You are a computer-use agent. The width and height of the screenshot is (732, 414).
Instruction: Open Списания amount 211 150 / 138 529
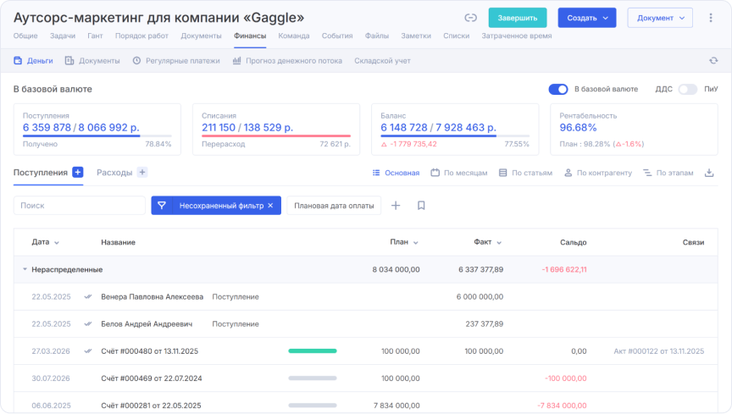click(247, 128)
